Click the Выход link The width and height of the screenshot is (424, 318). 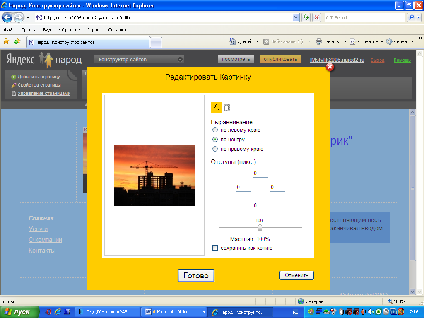[377, 60]
